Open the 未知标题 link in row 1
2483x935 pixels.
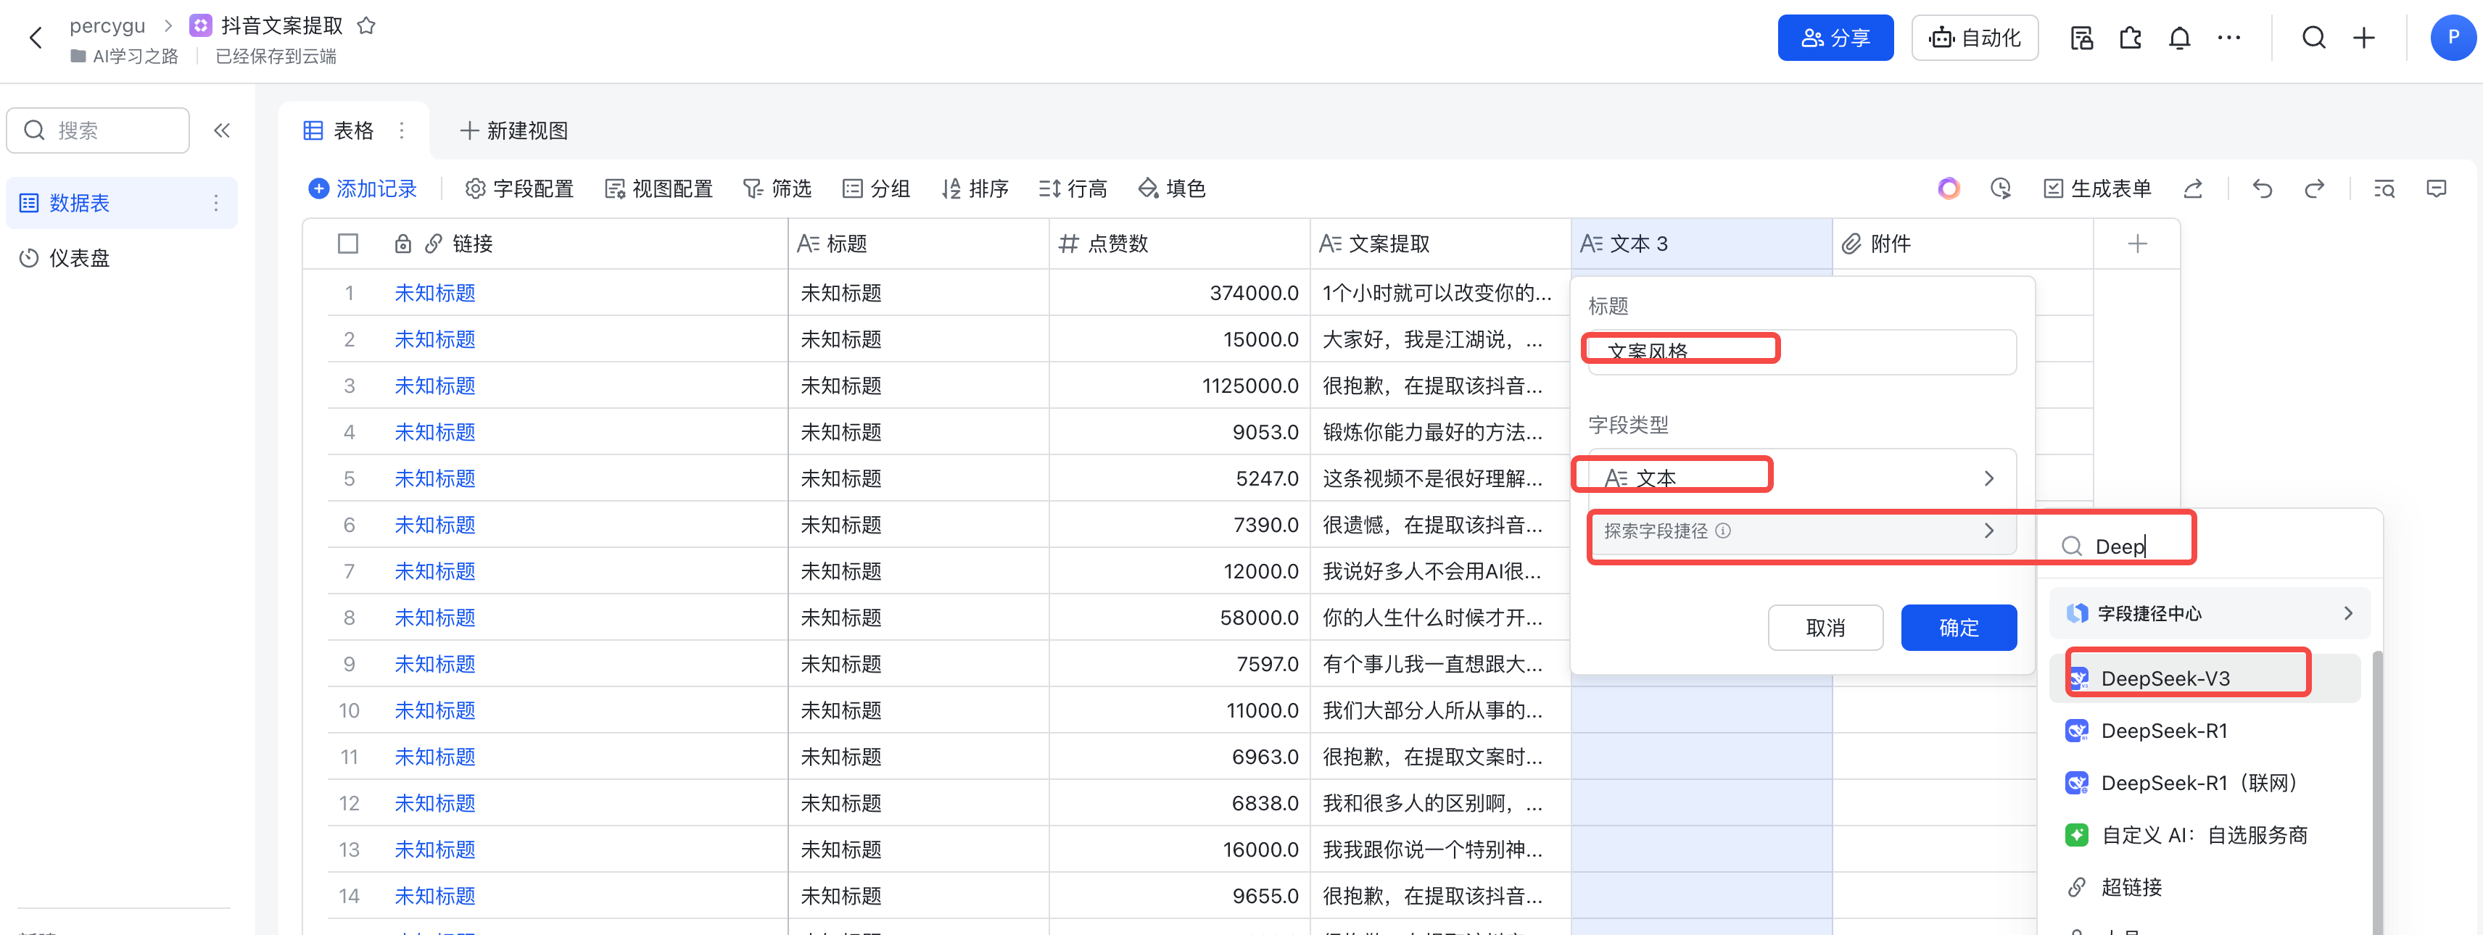point(434,293)
